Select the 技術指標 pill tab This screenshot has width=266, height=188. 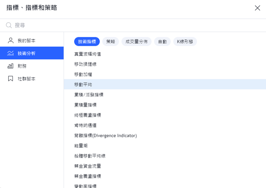[87, 41]
